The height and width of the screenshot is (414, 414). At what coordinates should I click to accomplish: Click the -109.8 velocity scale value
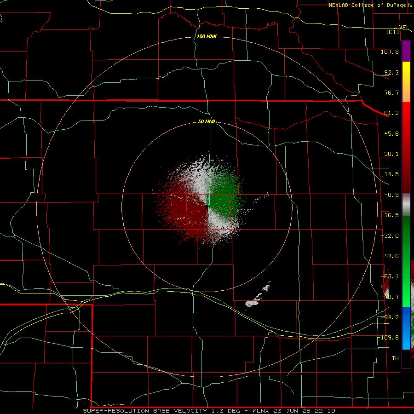(x=389, y=338)
